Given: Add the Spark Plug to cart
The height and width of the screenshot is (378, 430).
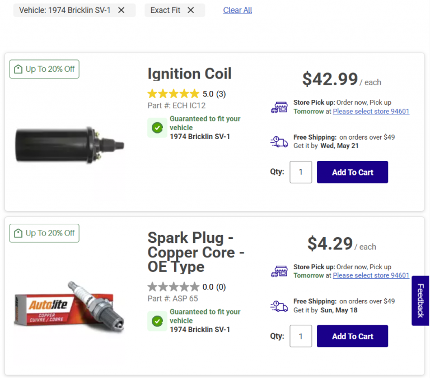Looking at the screenshot, I should 352,336.
